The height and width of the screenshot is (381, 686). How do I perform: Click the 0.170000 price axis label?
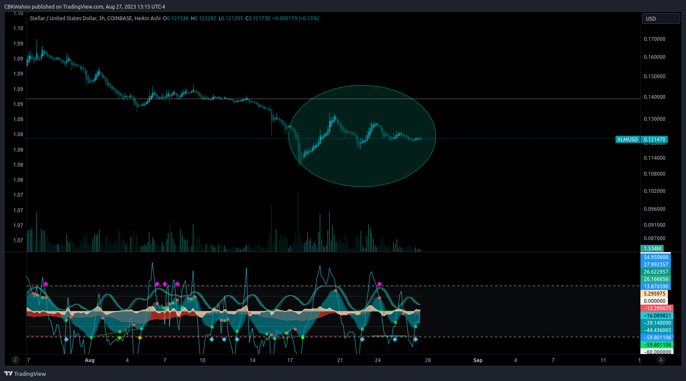click(x=654, y=39)
